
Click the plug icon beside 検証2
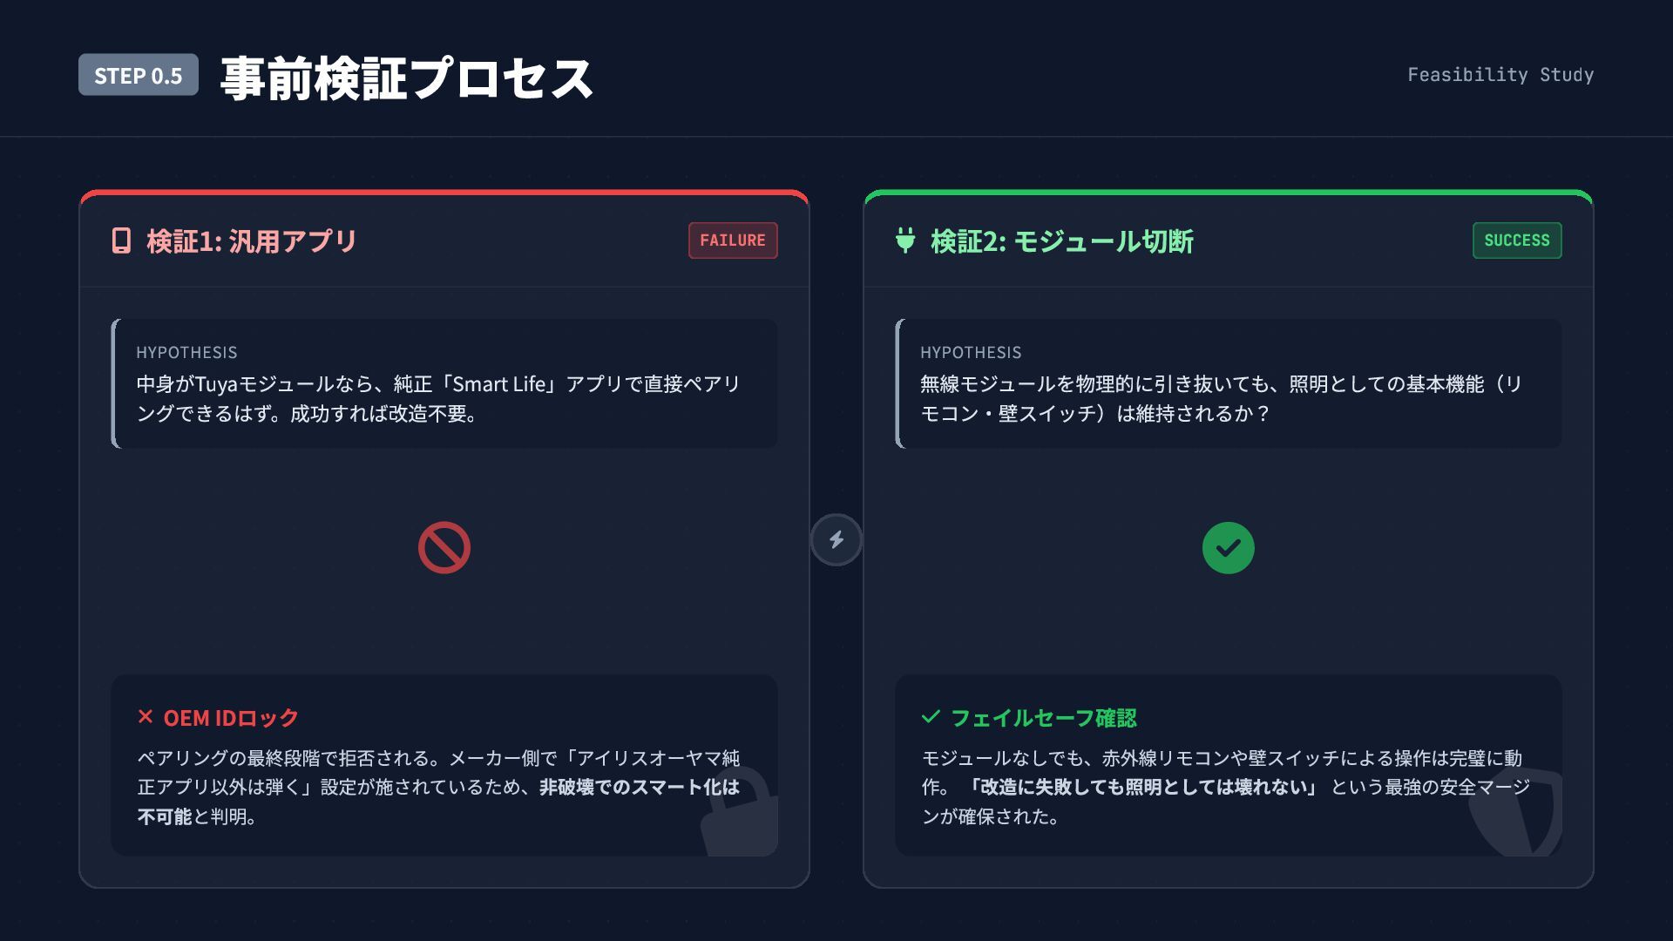(905, 240)
